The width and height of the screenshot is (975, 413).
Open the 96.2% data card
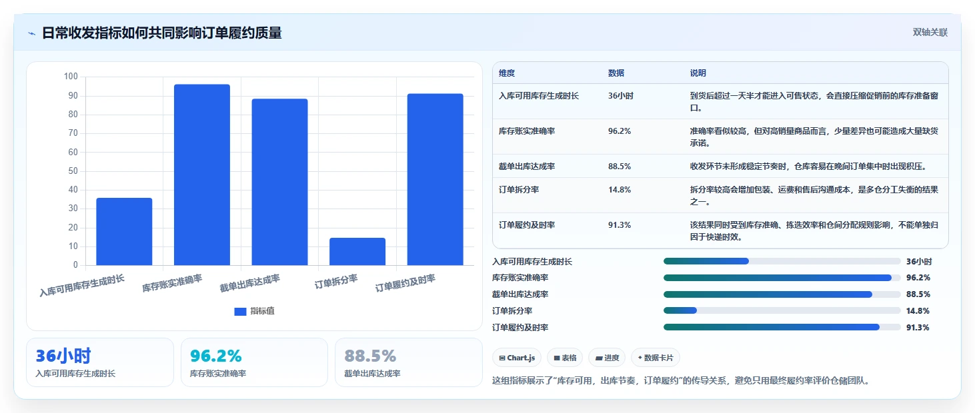pyautogui.click(x=254, y=362)
